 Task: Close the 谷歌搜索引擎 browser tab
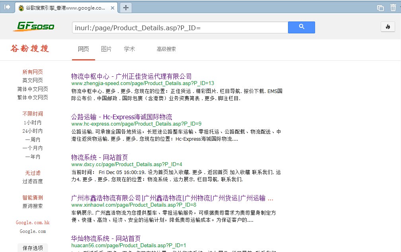112,8
